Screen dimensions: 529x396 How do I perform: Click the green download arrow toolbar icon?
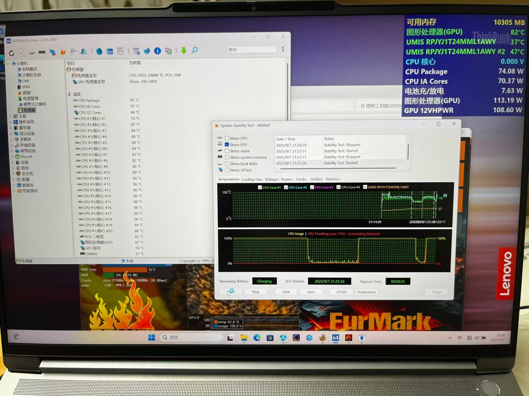184,51
